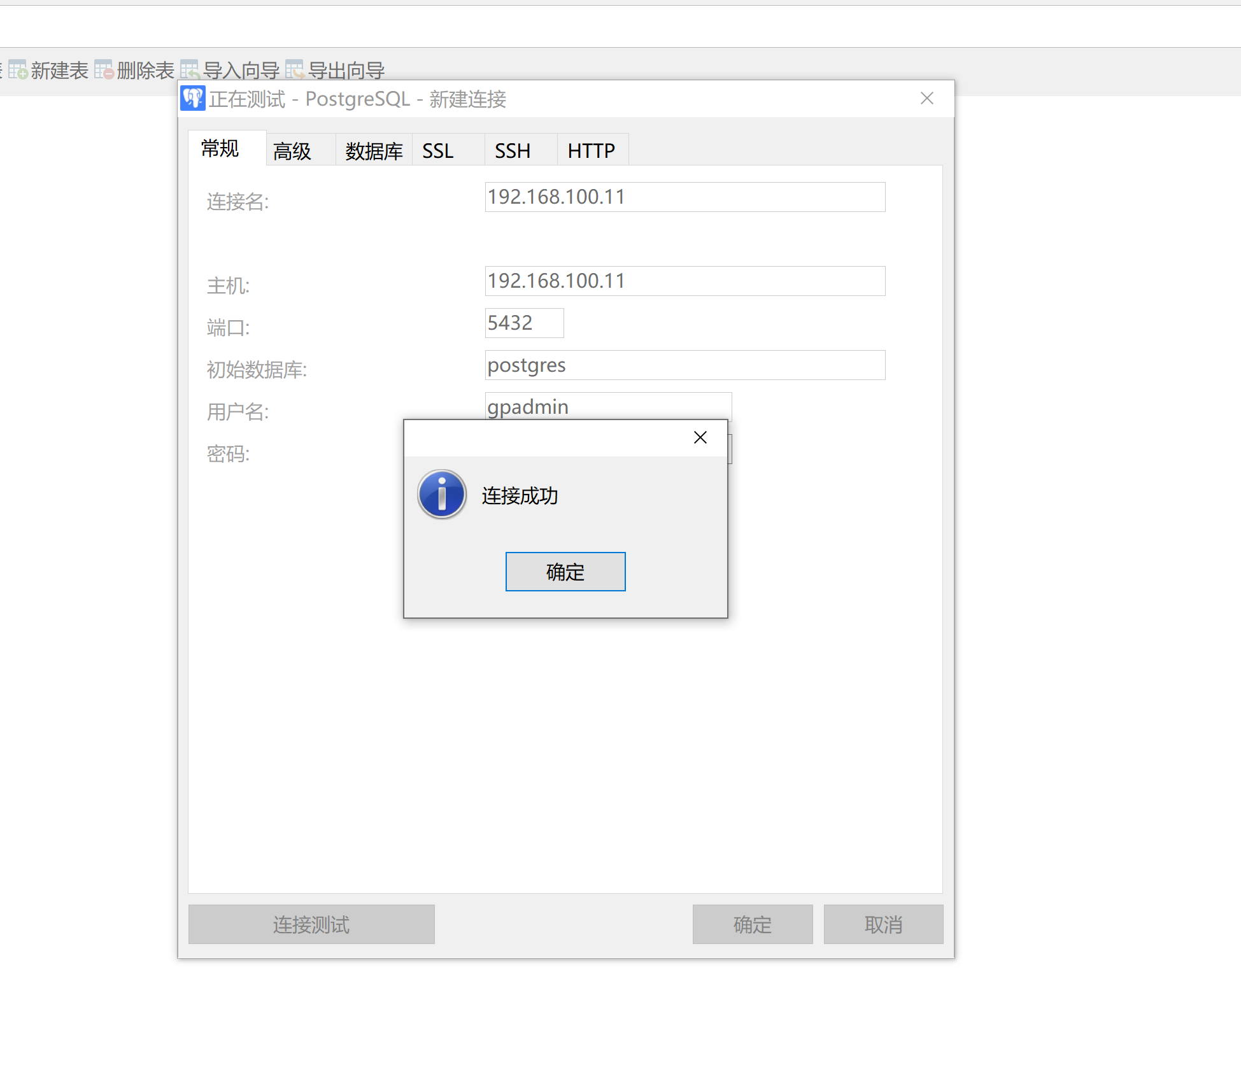
Task: Switch to the 数据库 tab
Action: 374,151
